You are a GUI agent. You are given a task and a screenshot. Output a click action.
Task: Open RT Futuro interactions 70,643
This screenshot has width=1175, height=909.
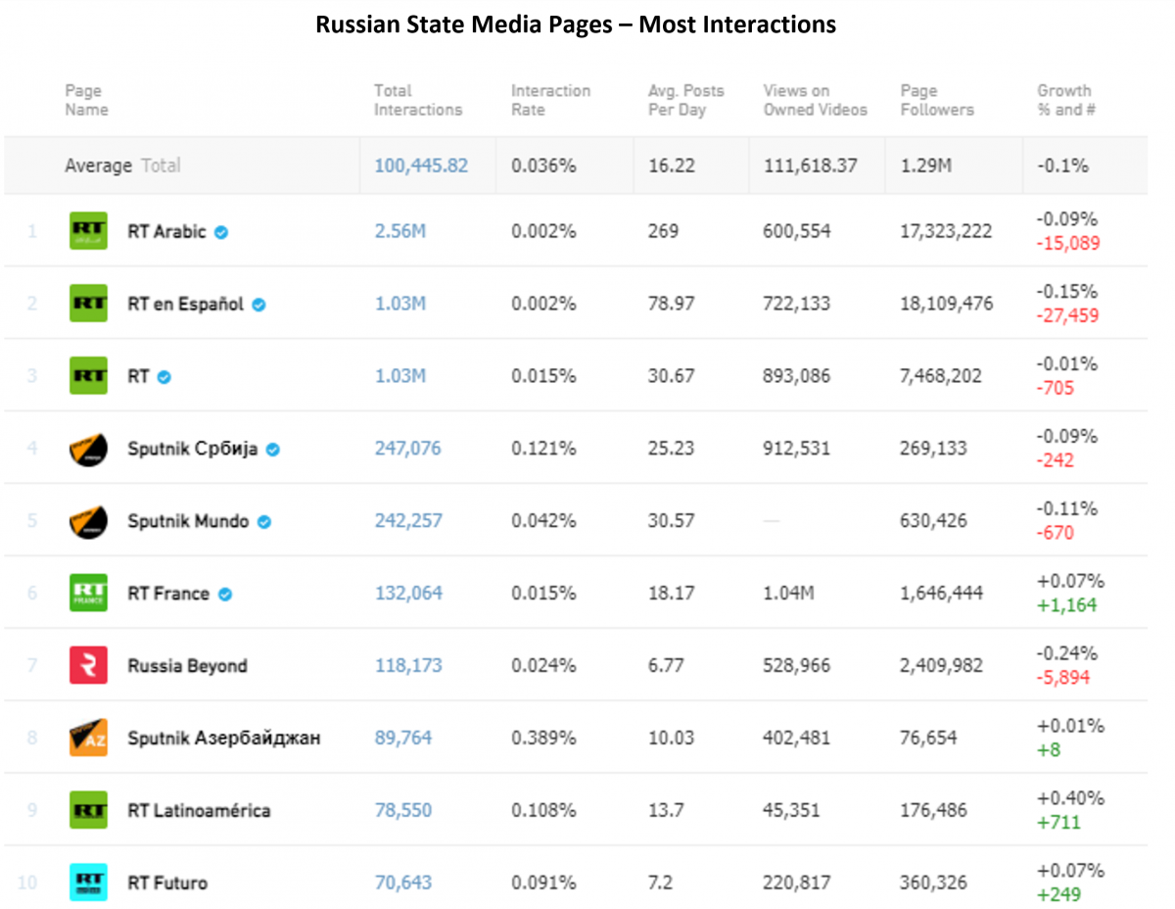pyautogui.click(x=403, y=883)
